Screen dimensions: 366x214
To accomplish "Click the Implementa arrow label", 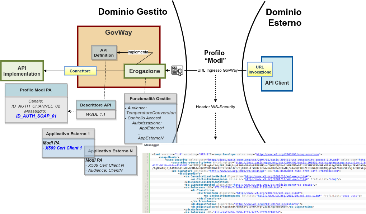I will pyautogui.click(x=138, y=52).
